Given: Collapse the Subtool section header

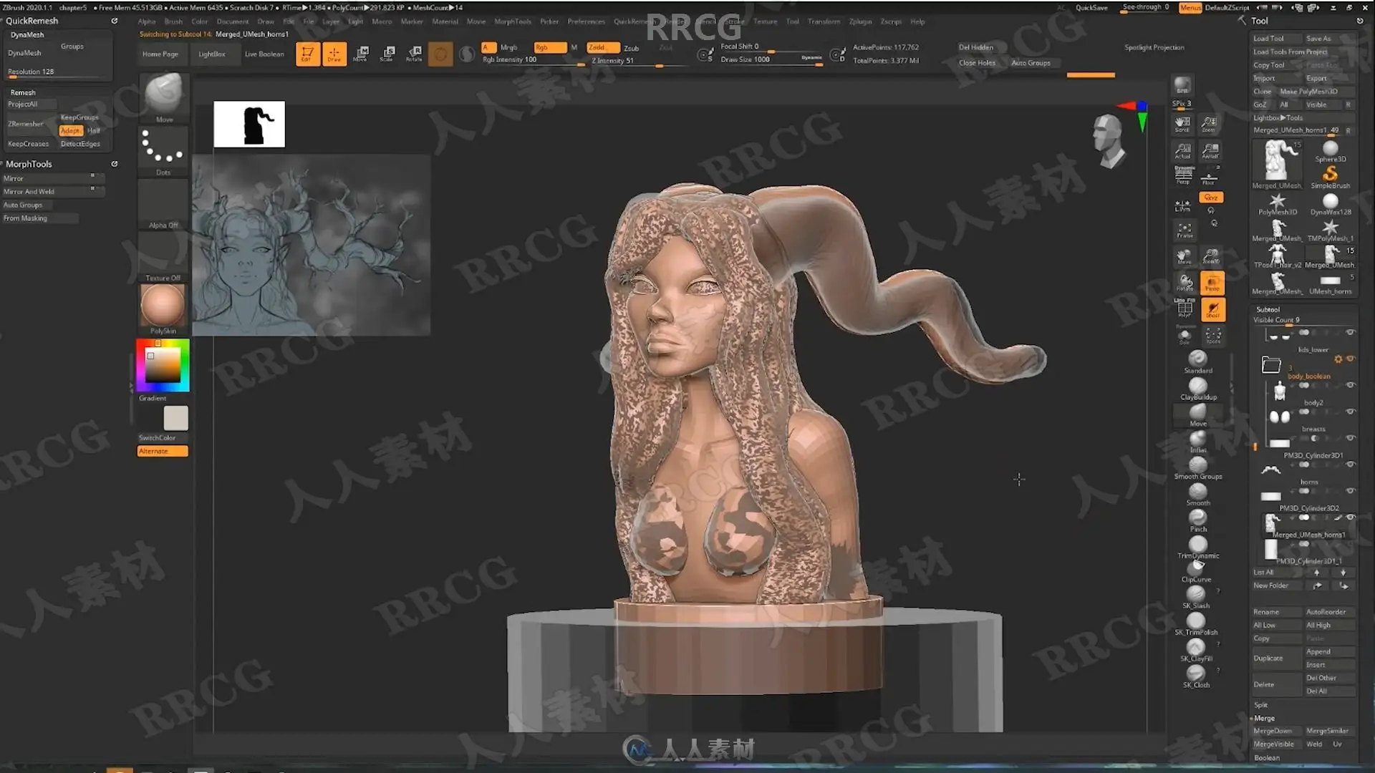Looking at the screenshot, I should coord(1268,309).
